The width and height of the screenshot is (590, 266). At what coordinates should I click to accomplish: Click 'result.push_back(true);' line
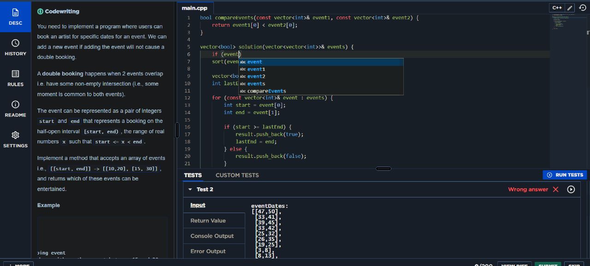(x=270, y=134)
